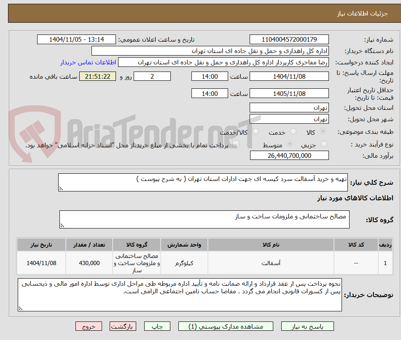Click the request creator field

(223, 62)
